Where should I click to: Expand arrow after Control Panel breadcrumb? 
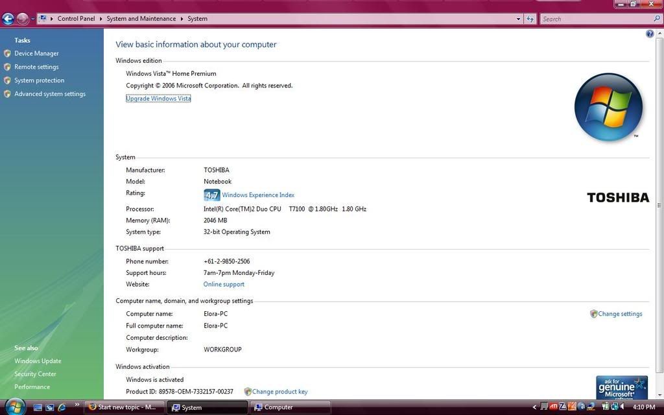coord(101,19)
